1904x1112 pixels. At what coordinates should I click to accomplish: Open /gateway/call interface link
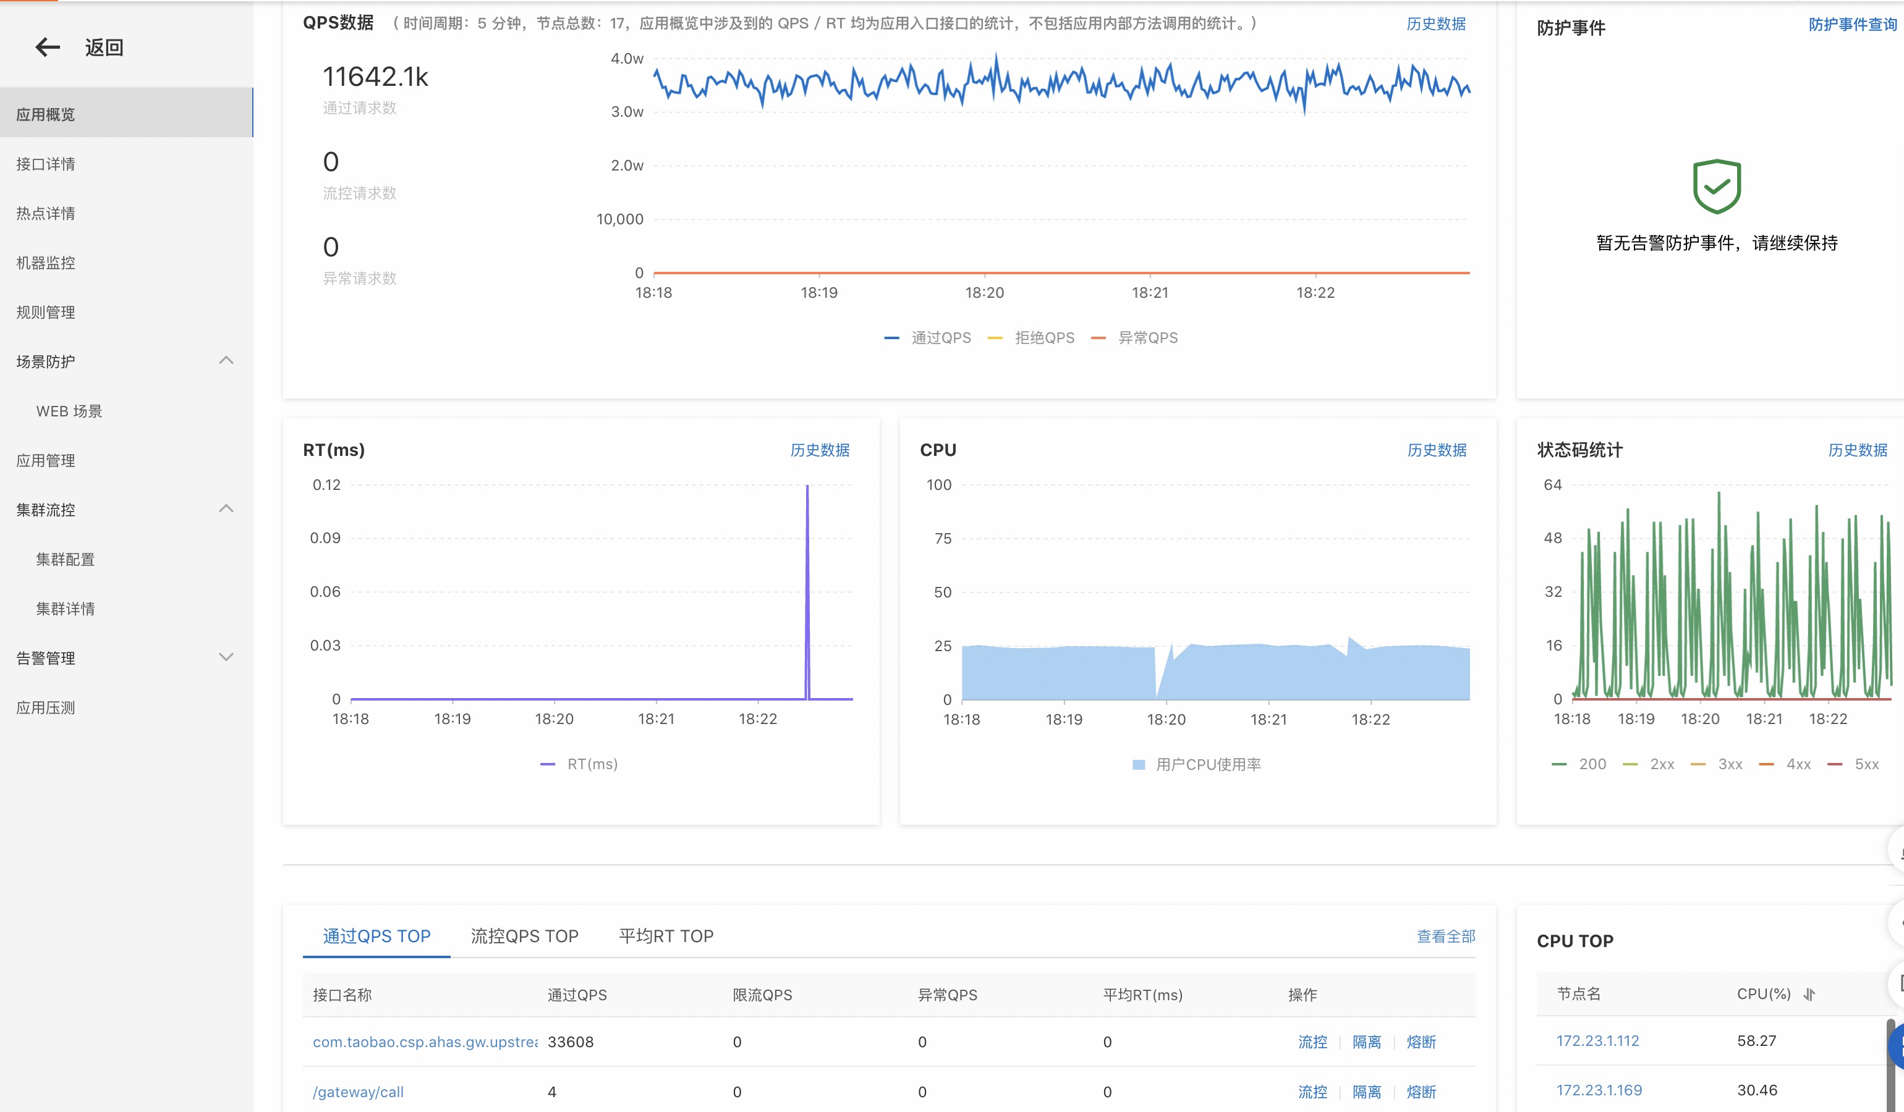[x=358, y=1092]
